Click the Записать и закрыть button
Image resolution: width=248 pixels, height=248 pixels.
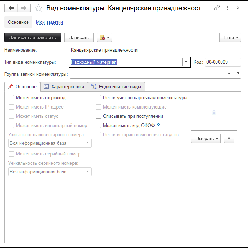pyautogui.click(x=33, y=37)
